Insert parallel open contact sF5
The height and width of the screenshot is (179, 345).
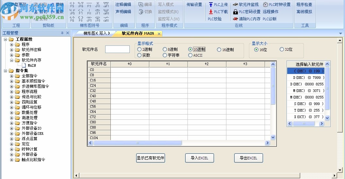click(72, 12)
